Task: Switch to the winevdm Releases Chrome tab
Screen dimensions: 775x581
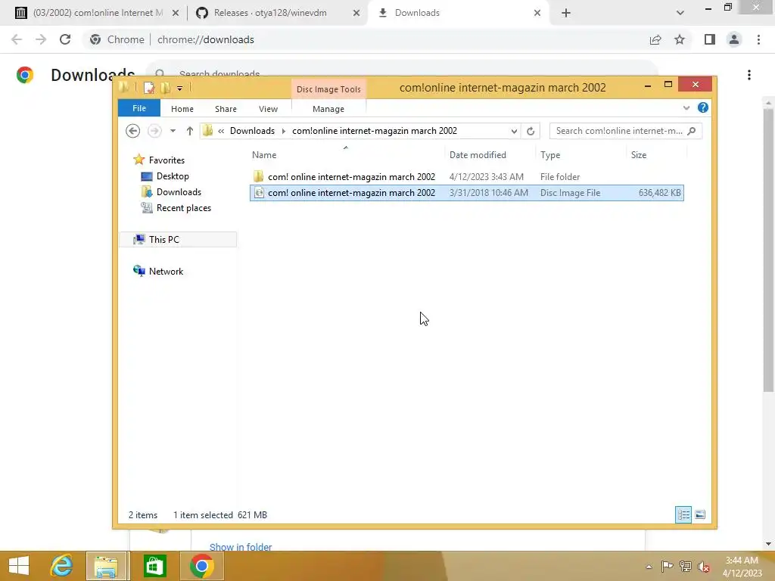Action: [271, 13]
